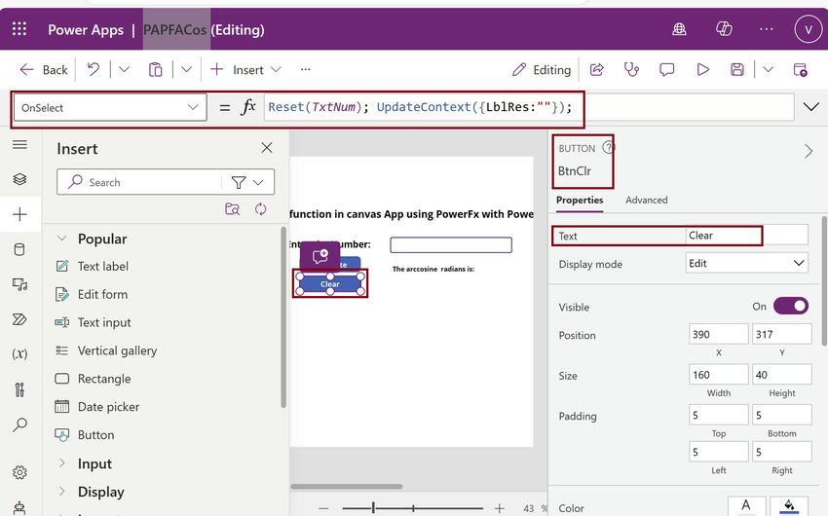Open the Settings gear icon in sidebar
This screenshot has width=828, height=516.
pyautogui.click(x=20, y=472)
